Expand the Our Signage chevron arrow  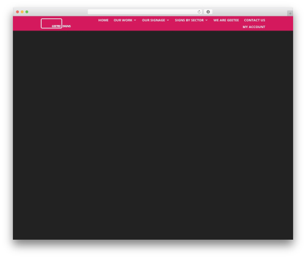(x=168, y=20)
